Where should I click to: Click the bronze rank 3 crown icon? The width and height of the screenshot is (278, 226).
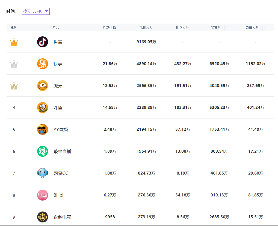tap(14, 86)
